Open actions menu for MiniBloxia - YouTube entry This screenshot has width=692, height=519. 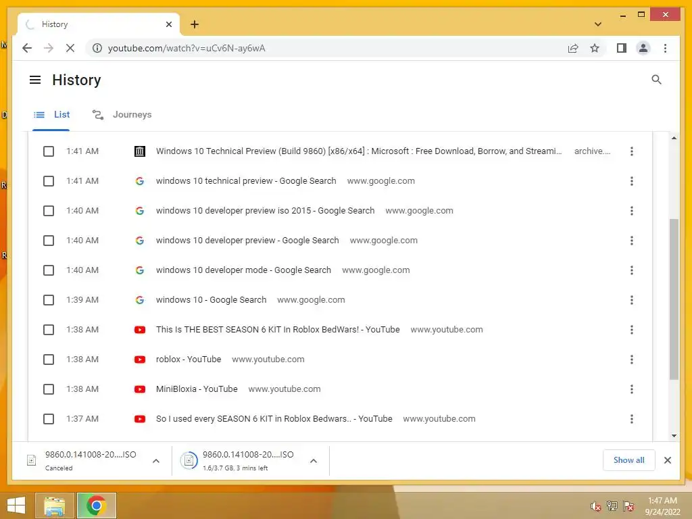[x=632, y=389]
